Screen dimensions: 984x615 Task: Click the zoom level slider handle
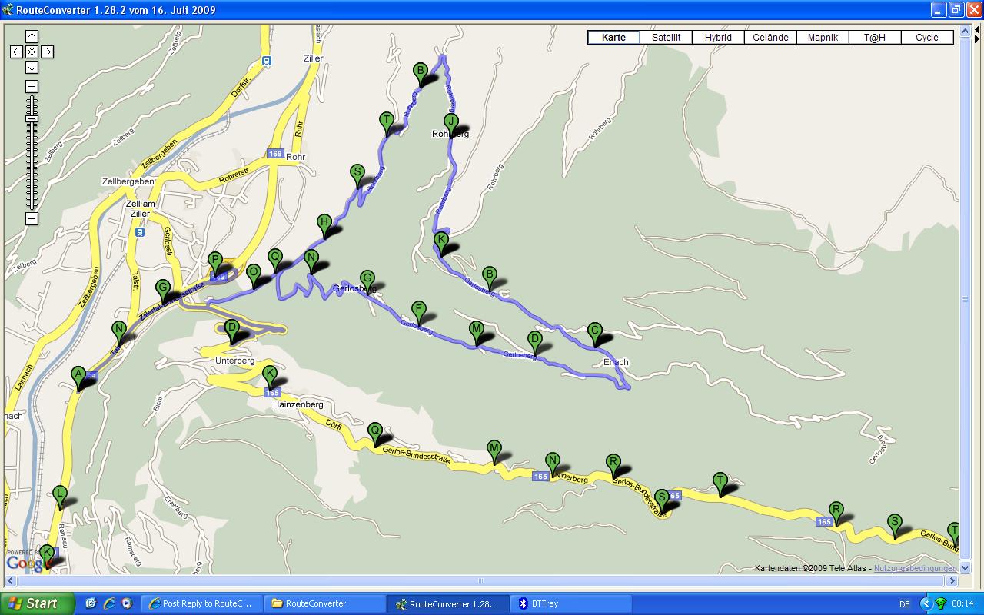click(x=32, y=118)
